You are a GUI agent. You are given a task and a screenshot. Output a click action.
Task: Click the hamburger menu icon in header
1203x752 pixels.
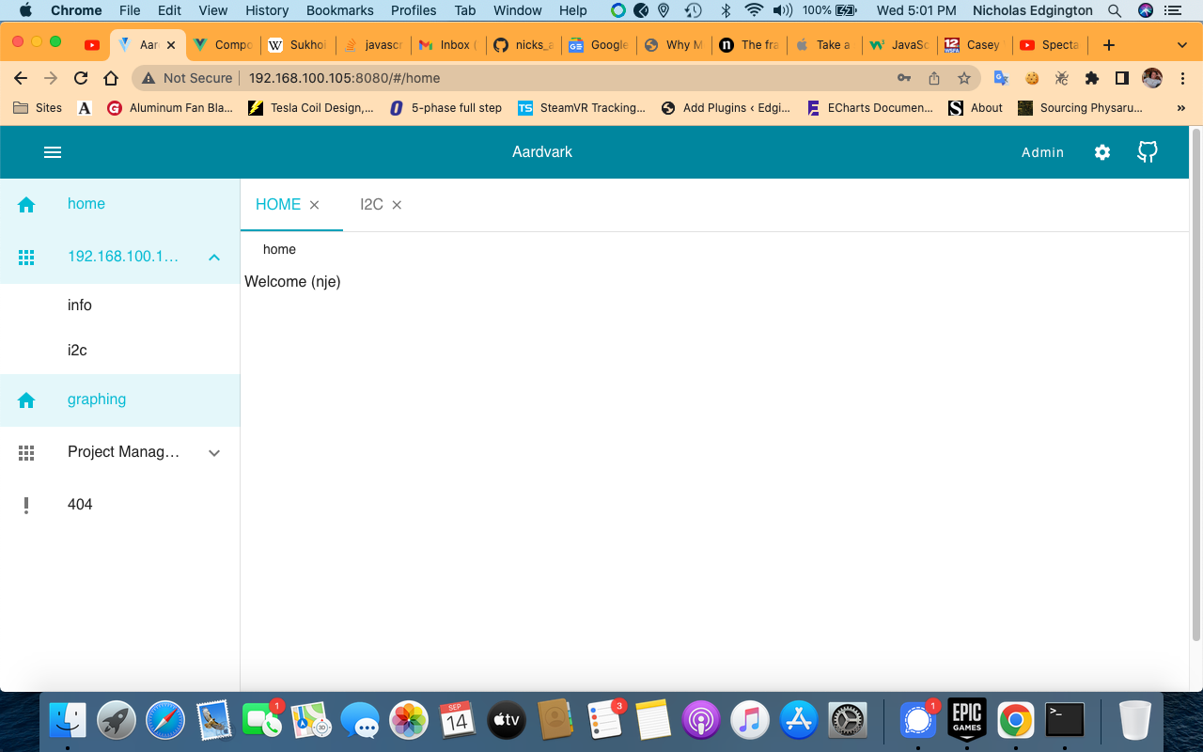click(53, 152)
